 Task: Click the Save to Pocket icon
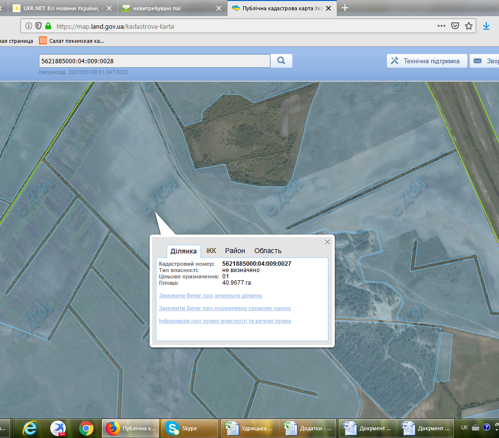click(x=455, y=26)
